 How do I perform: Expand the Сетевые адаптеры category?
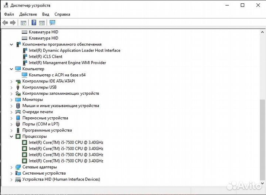(x=11, y=167)
